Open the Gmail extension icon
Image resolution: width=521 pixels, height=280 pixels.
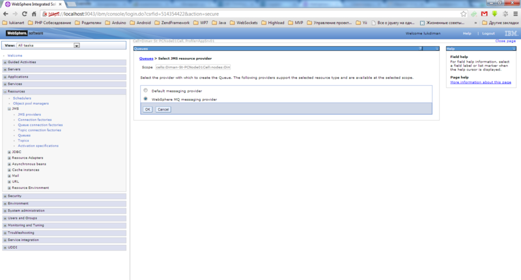pos(485,14)
